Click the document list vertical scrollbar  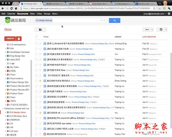point(171,91)
